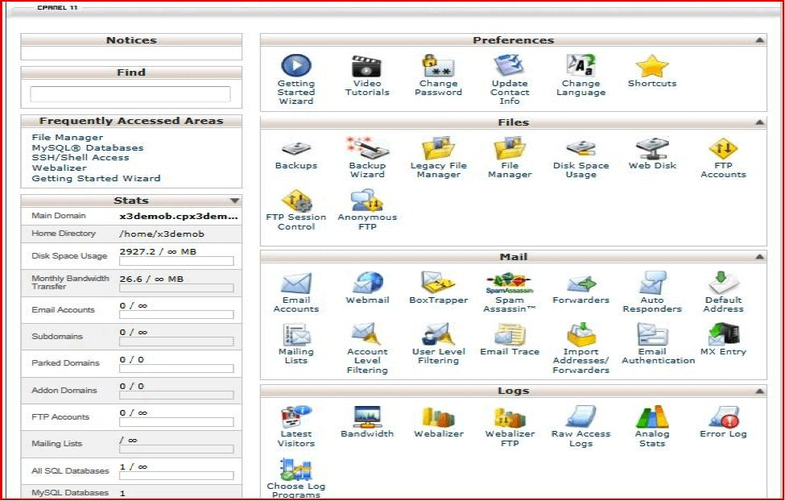
Task: Open the Bandwidth icon in Logs
Action: tap(367, 416)
